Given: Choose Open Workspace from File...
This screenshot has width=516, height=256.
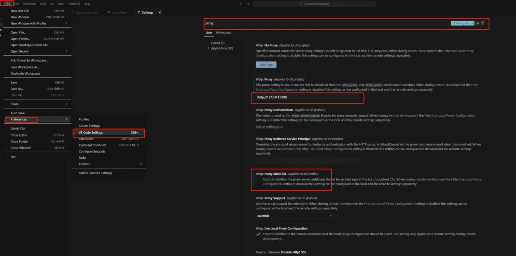Looking at the screenshot, I should point(37,45).
